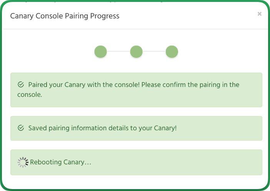The height and width of the screenshot is (191, 270).
Task: Click the 'Rebooting Canary…' status text
Action: 61,162
